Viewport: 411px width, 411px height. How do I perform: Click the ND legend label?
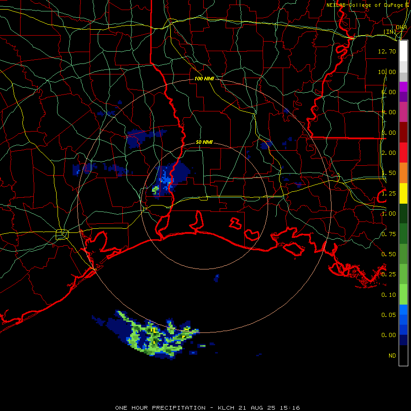[392, 356]
